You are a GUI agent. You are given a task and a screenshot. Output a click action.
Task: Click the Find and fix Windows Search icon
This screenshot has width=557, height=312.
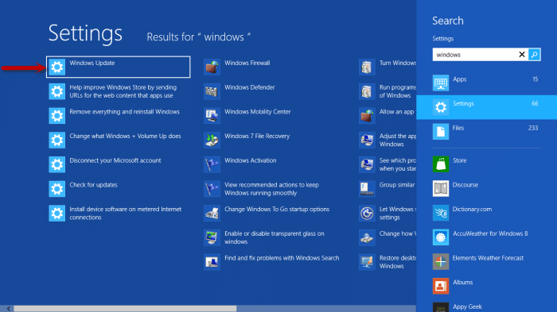click(x=212, y=262)
